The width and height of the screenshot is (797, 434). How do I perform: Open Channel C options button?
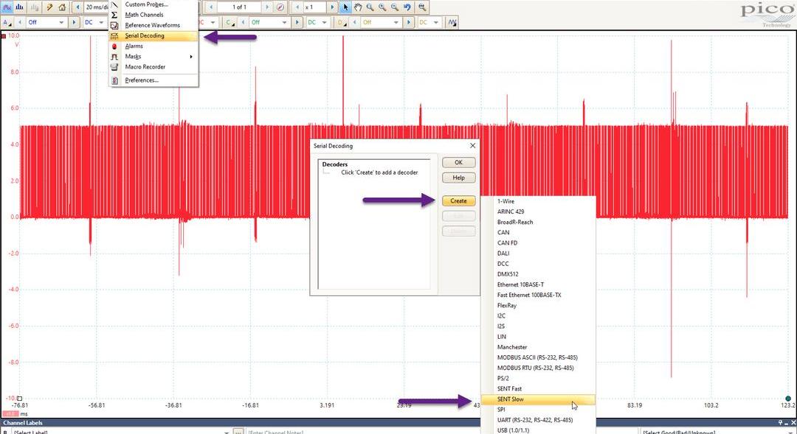tap(230, 22)
